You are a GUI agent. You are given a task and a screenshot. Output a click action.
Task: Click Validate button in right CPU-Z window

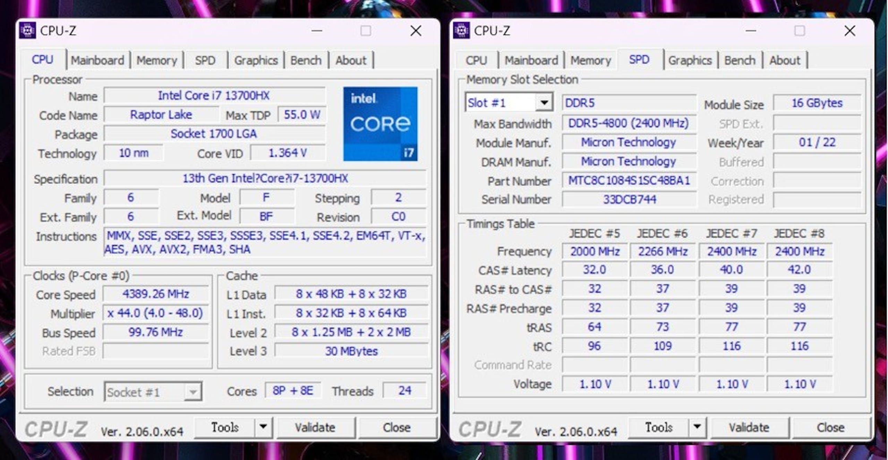749,427
